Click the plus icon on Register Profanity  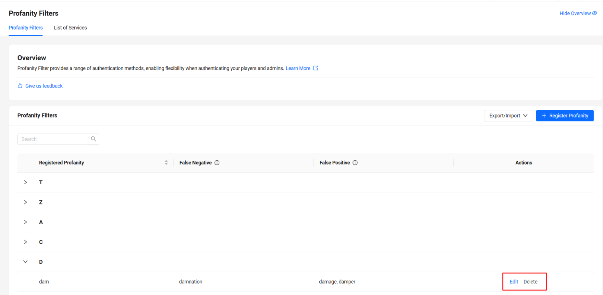click(x=544, y=116)
